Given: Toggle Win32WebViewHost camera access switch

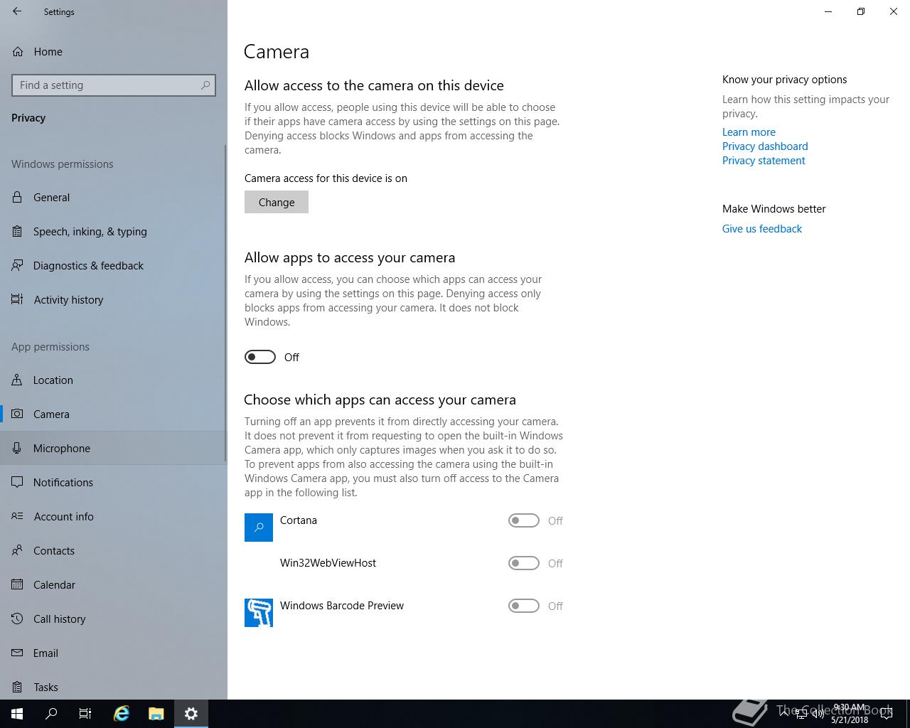Looking at the screenshot, I should [524, 563].
